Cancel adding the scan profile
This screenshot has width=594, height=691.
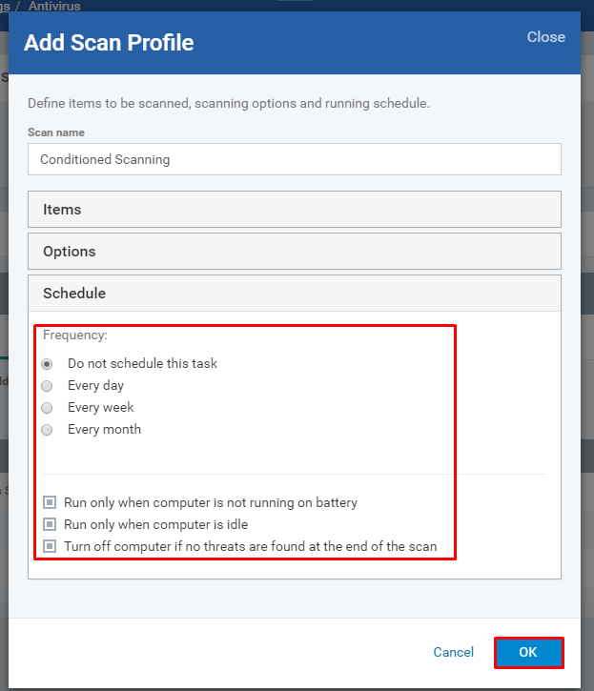tap(453, 652)
